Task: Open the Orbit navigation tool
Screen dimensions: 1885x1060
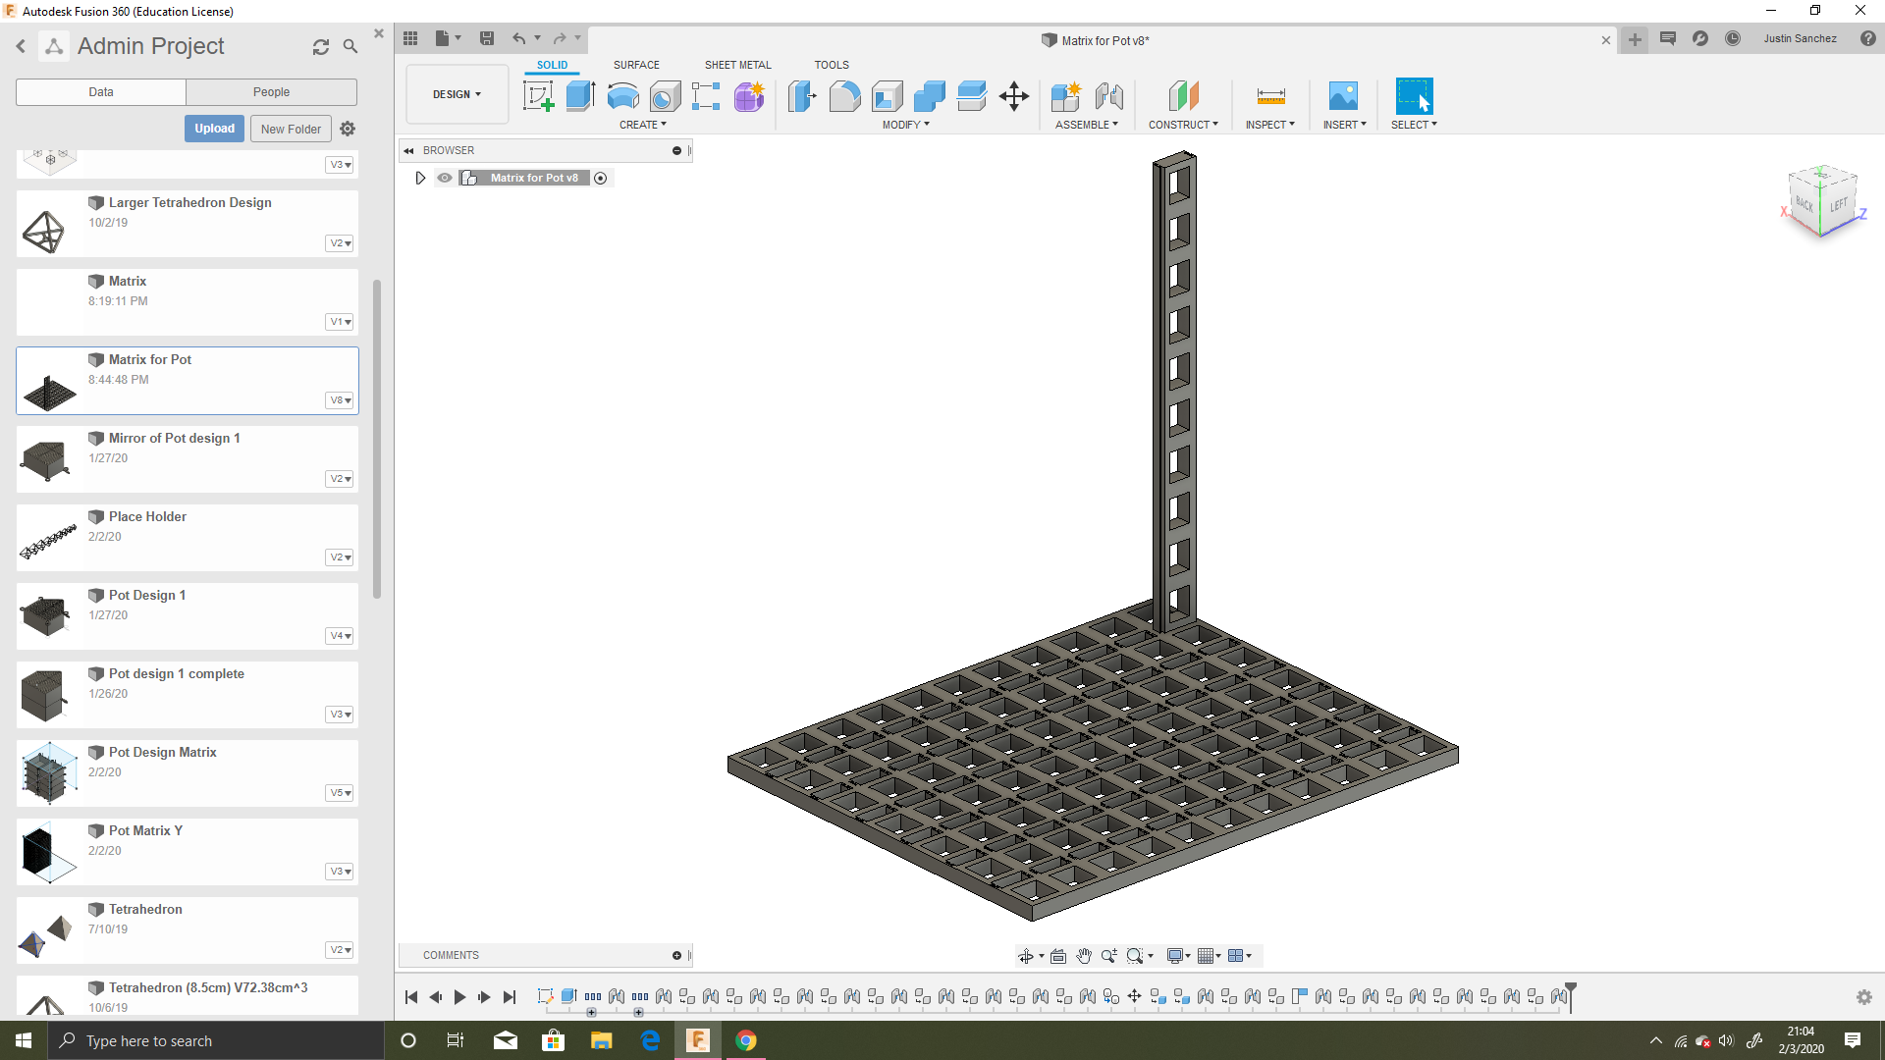Action: (x=1026, y=956)
